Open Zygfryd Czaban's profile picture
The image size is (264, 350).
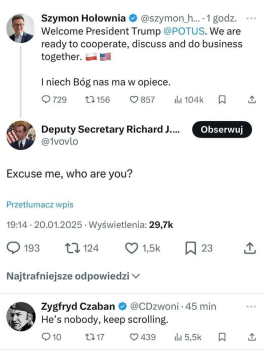coord(20,316)
